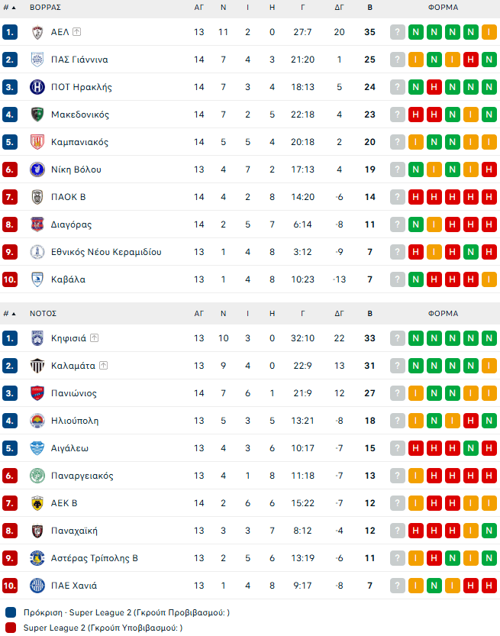Viewport: 500px width, 636px height.
Task: Toggle rank sort arrow in ΒΟΡΡΑΣ header
Action: tap(14, 7)
